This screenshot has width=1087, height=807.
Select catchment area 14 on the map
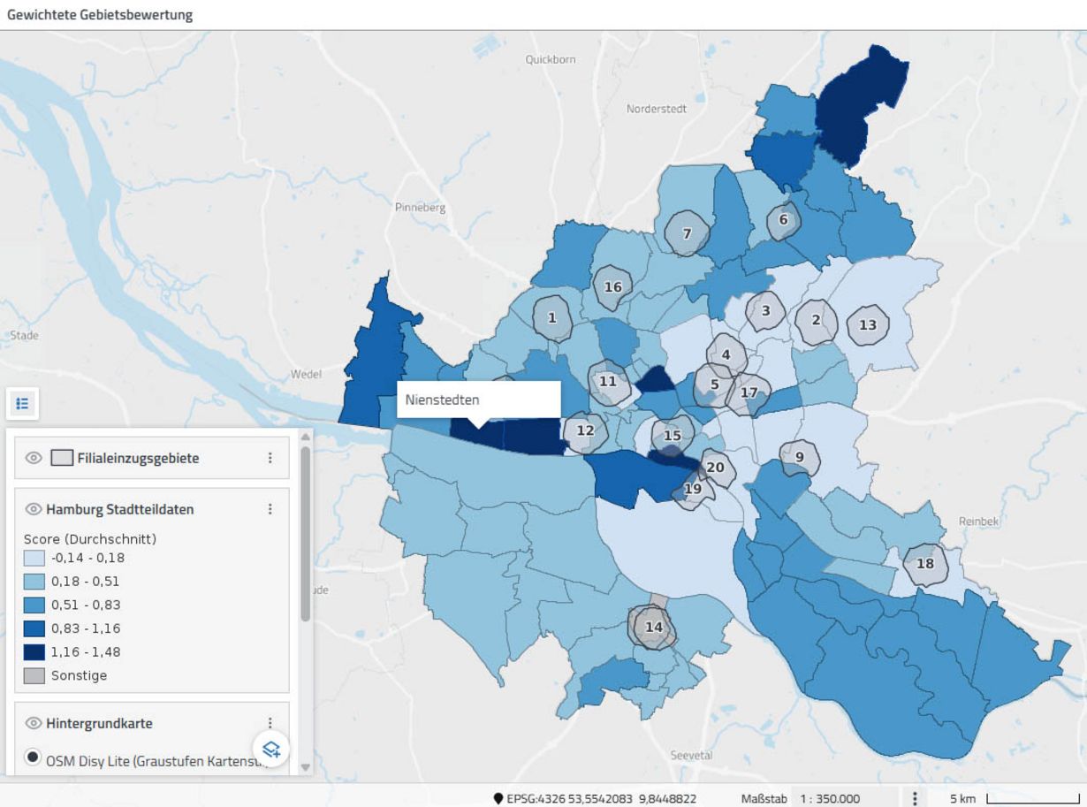652,628
